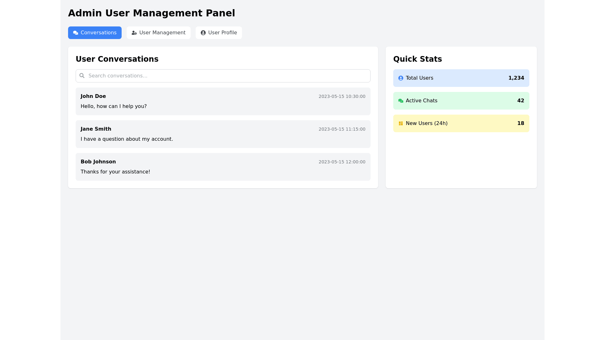Select the Conversations tab
This screenshot has width=605, height=340.
point(95,33)
